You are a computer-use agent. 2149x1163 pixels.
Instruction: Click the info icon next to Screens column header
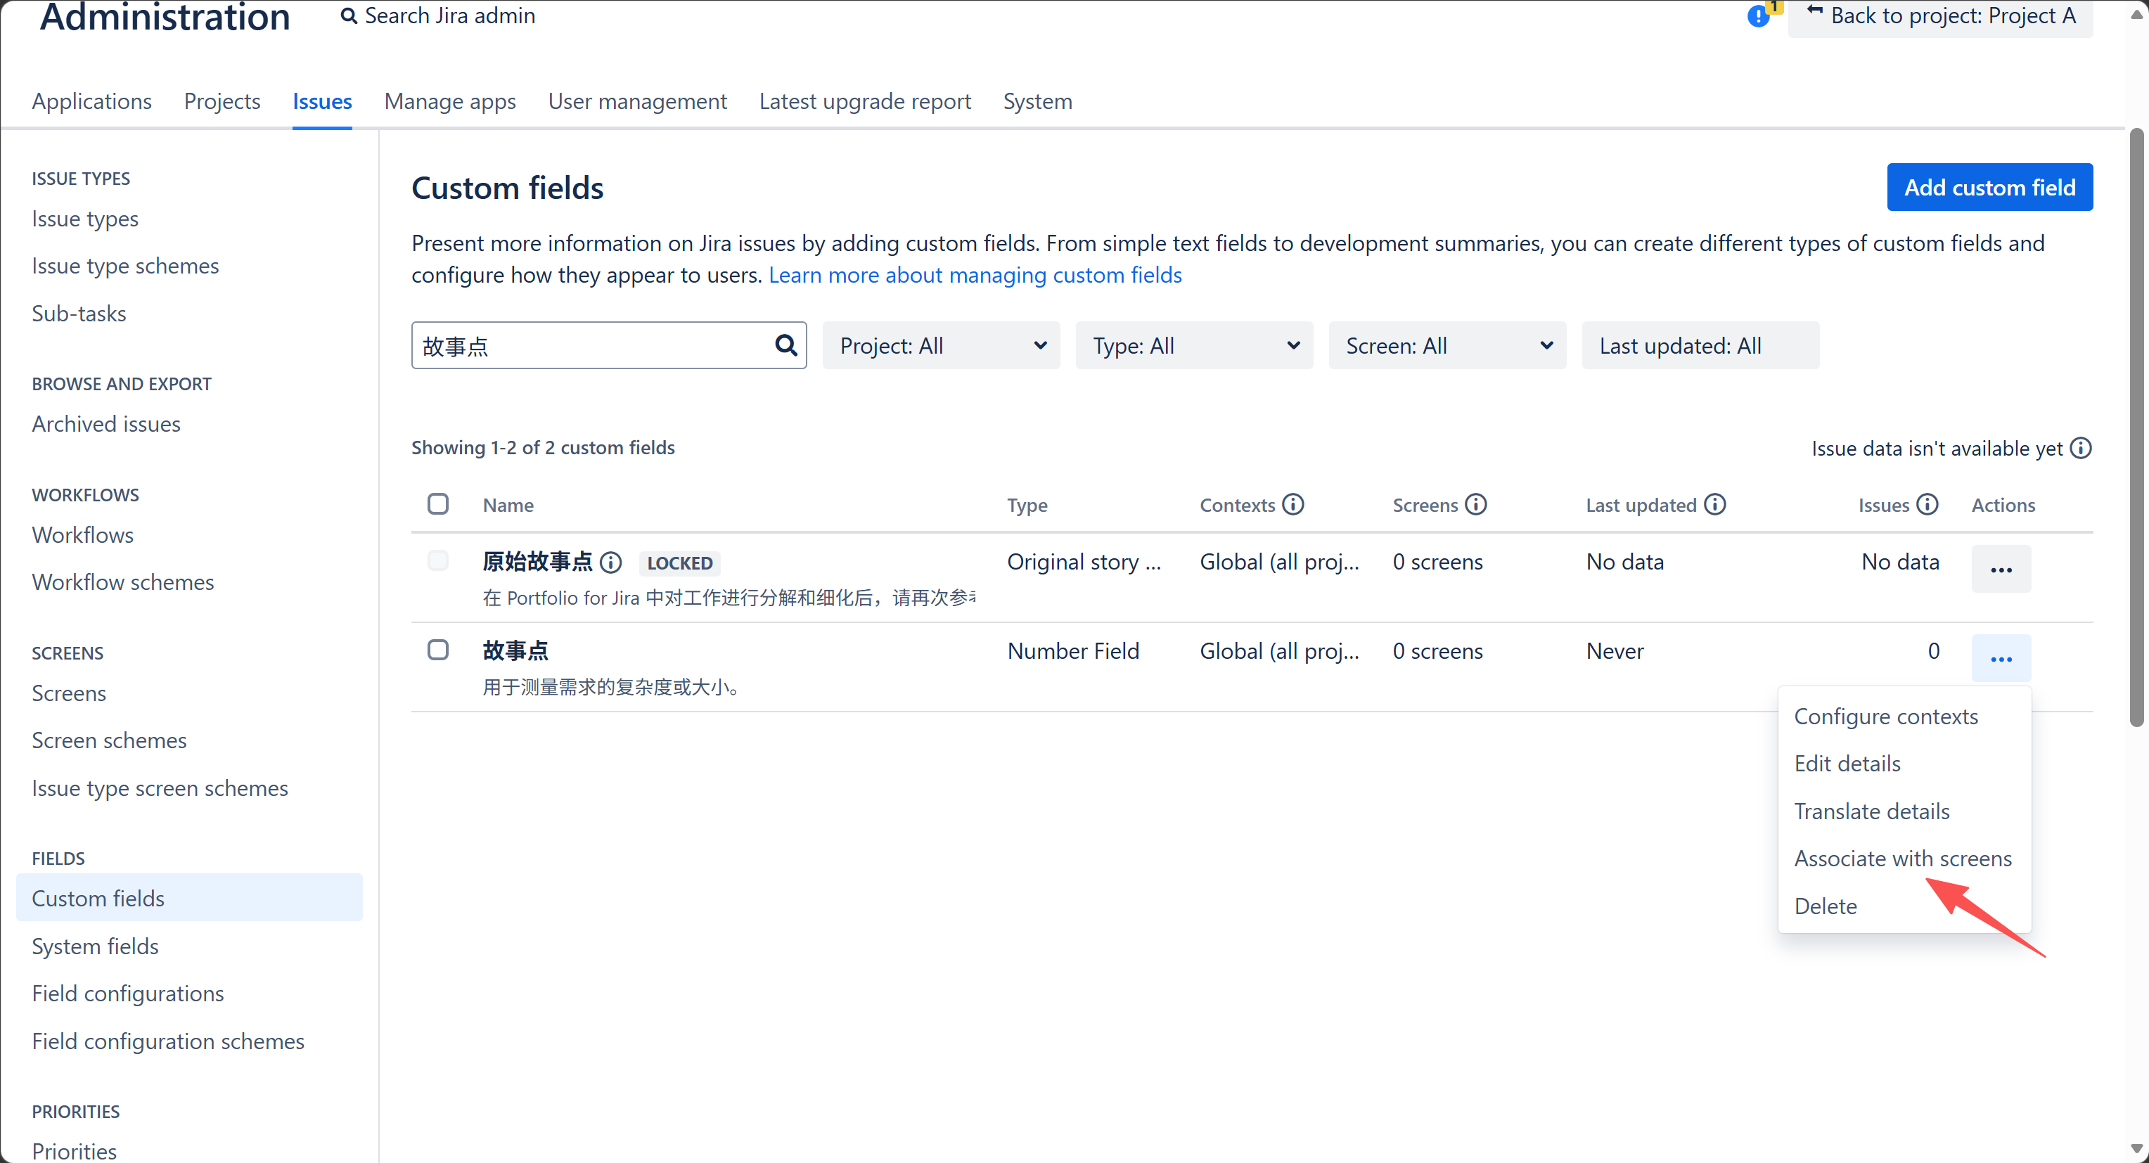click(x=1476, y=505)
